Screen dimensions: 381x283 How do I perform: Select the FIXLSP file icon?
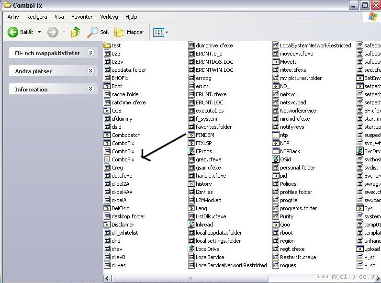pyautogui.click(x=191, y=143)
